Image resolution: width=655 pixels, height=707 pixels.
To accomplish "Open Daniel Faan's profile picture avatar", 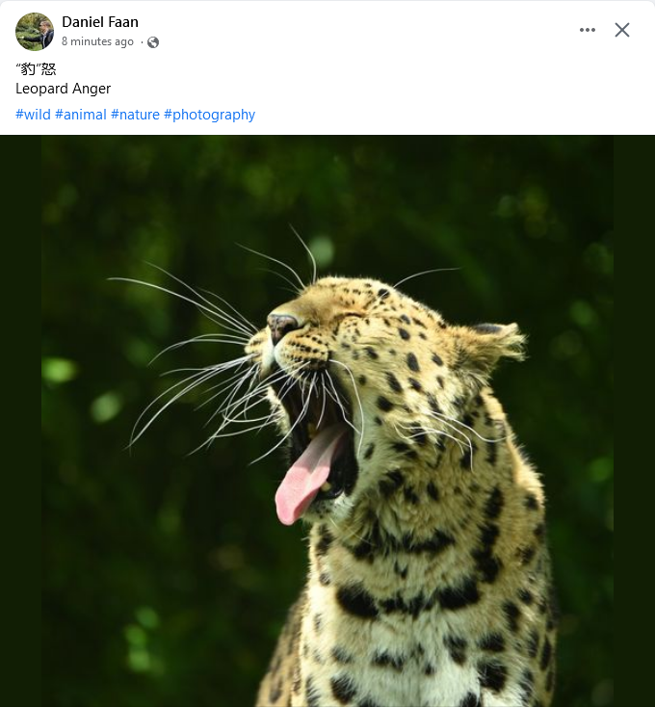I will 34,31.
